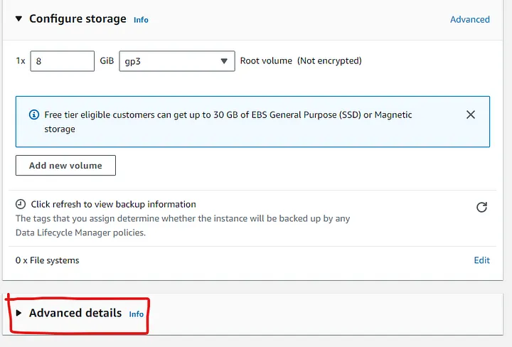Click the Configure storage heading

pos(78,19)
